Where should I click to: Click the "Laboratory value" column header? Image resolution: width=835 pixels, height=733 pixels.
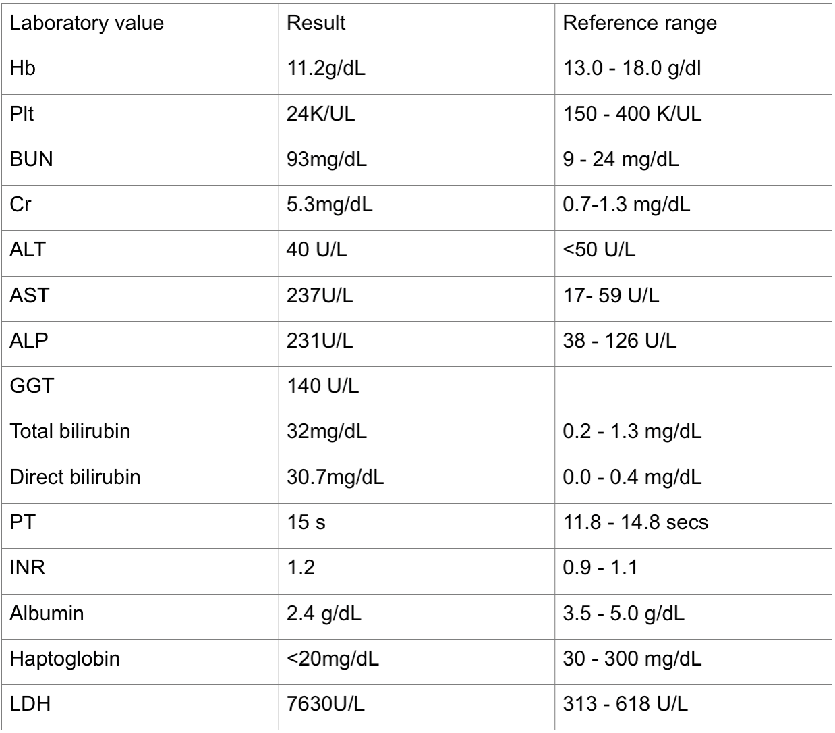tap(86, 24)
